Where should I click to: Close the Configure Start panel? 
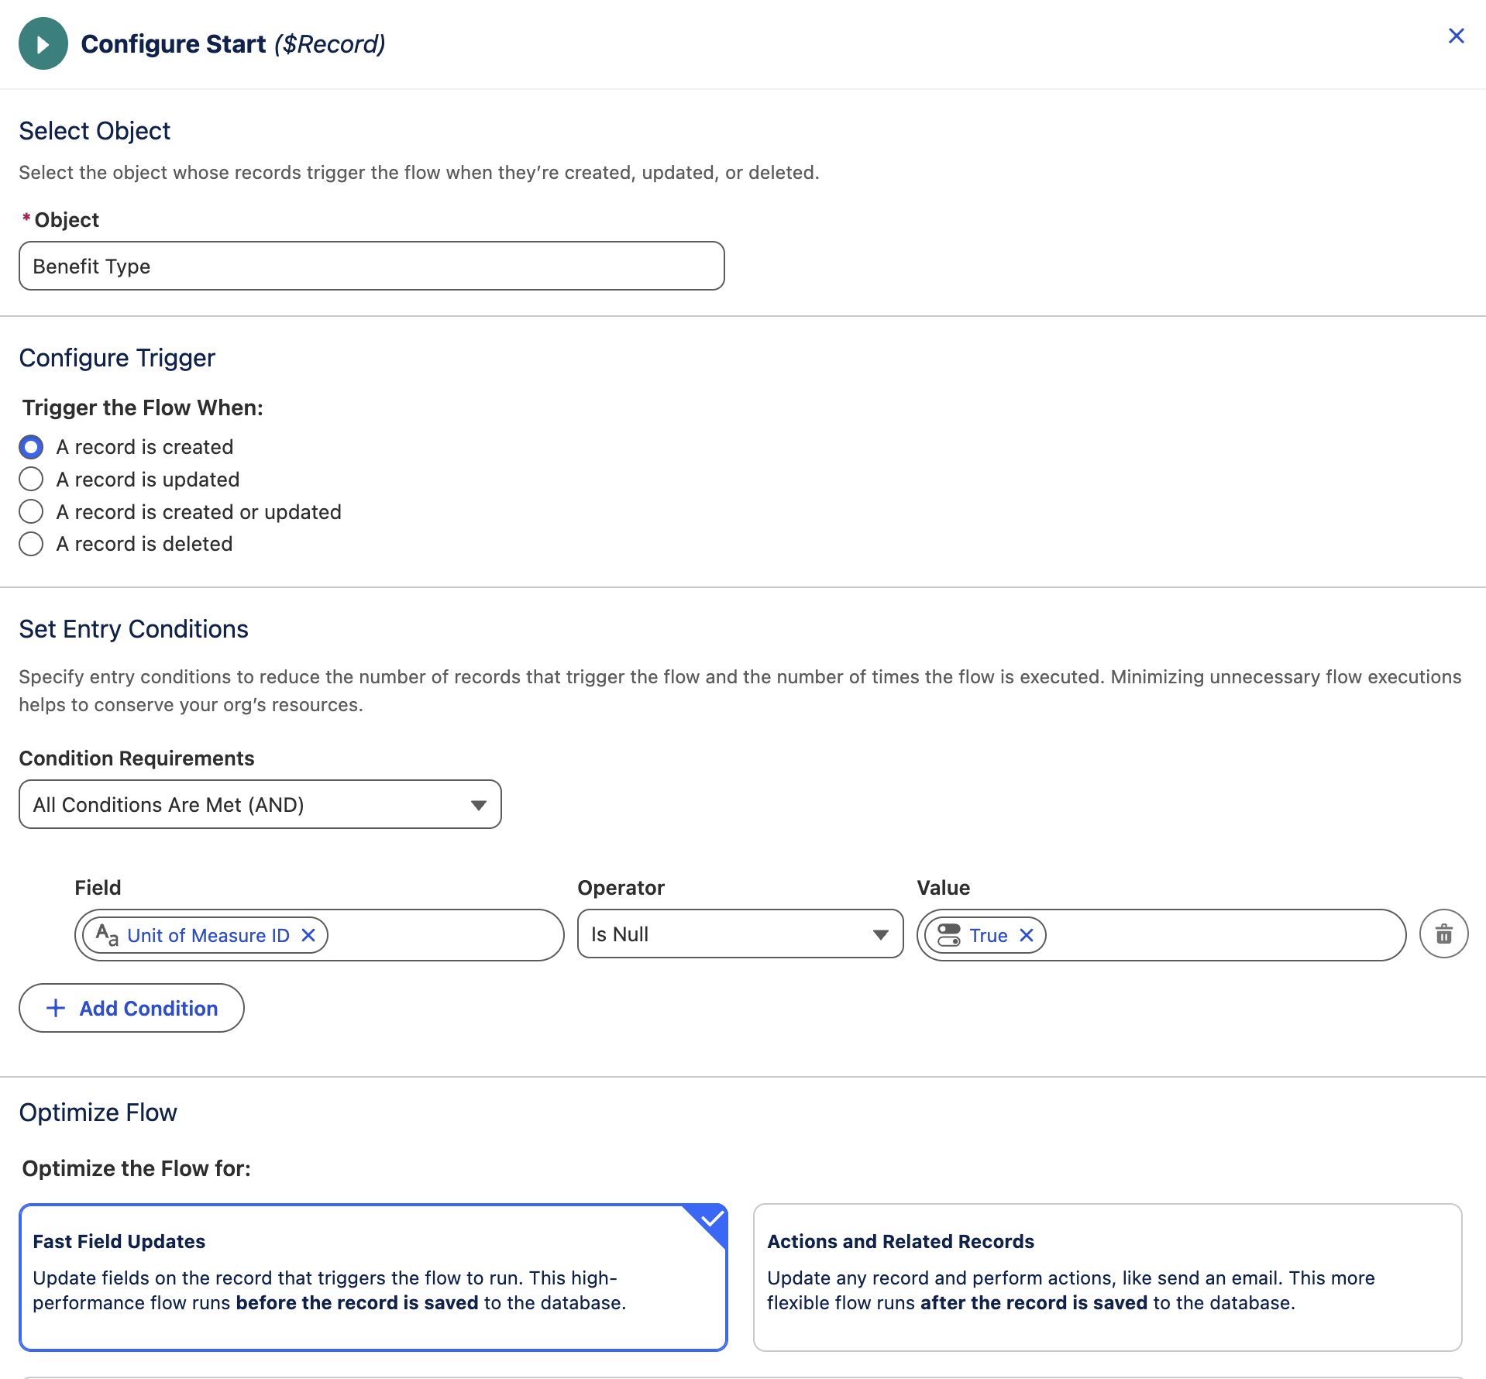pos(1456,36)
